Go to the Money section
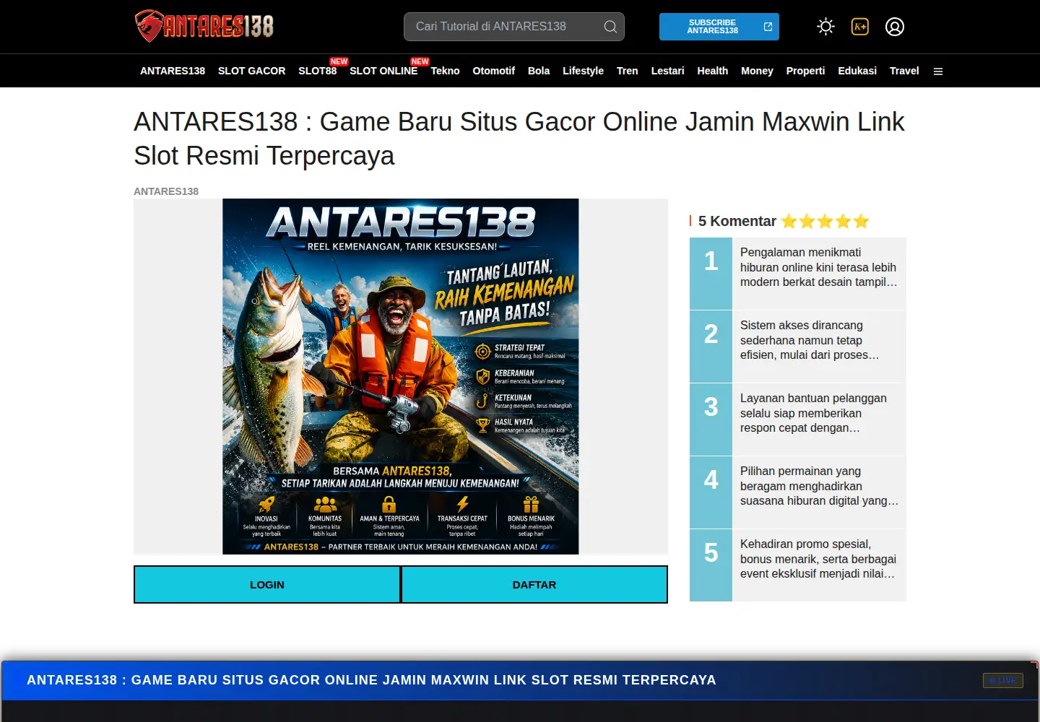Image resolution: width=1040 pixels, height=722 pixels. point(757,71)
